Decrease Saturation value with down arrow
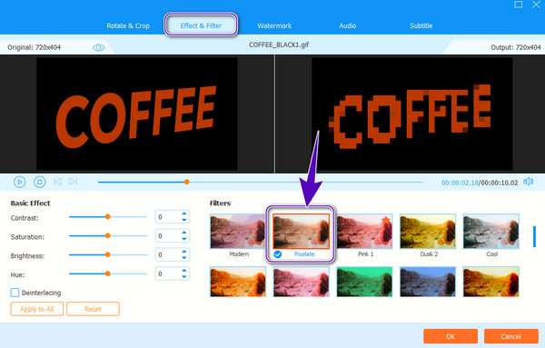Viewport: 545px width, 348px height. click(x=184, y=239)
